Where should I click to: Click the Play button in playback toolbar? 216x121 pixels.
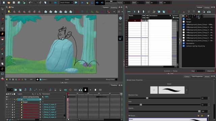click(82, 2)
